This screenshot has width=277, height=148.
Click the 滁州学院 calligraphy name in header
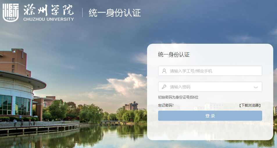point(49,10)
